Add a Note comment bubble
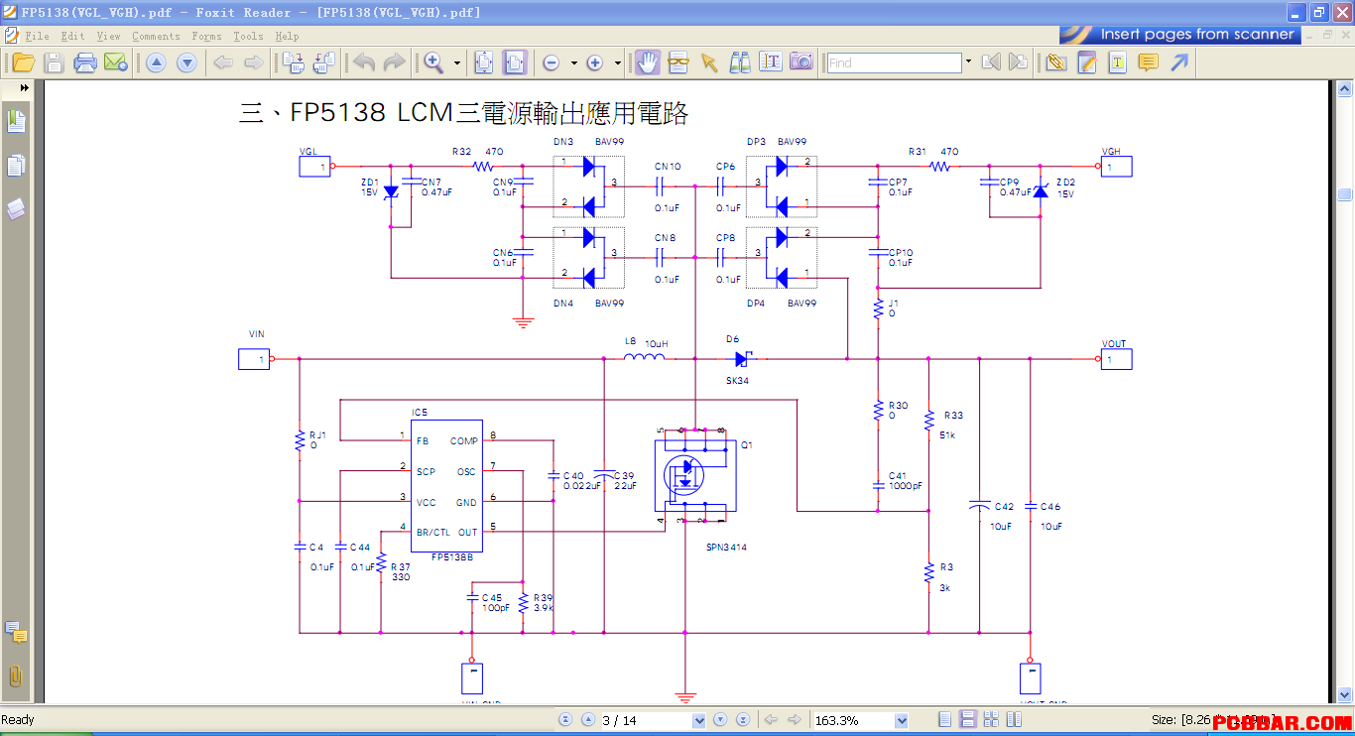Screen dimensions: 1355x736 coord(1148,62)
